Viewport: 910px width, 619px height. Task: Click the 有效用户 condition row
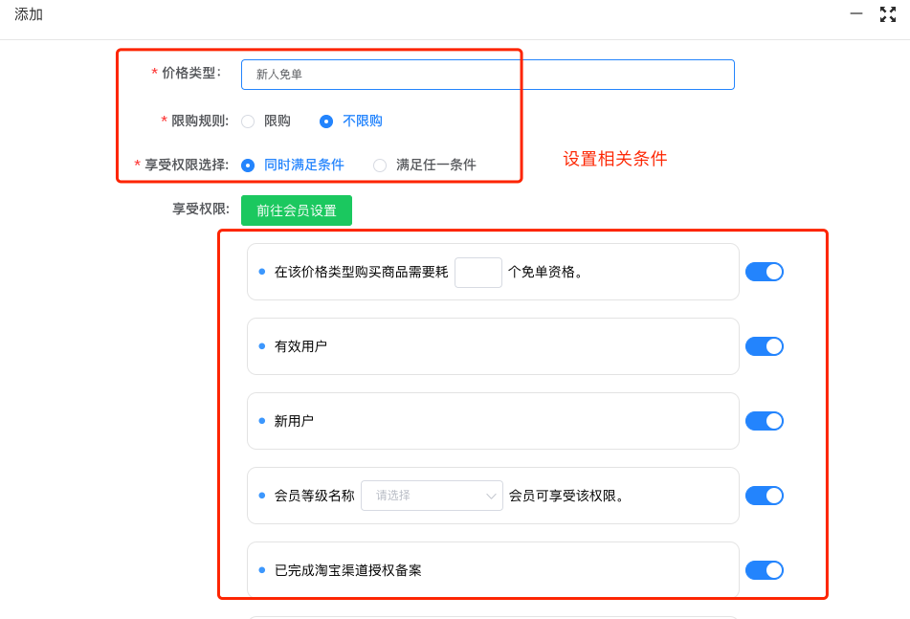[x=493, y=346]
